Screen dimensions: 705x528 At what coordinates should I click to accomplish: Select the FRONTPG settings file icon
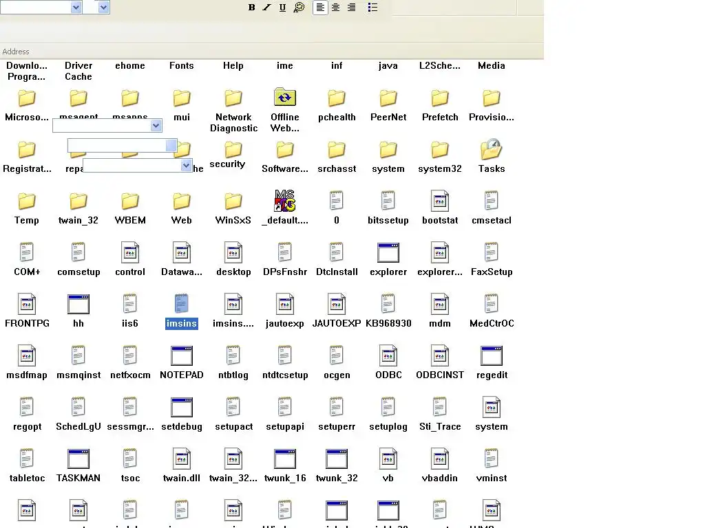tap(27, 304)
